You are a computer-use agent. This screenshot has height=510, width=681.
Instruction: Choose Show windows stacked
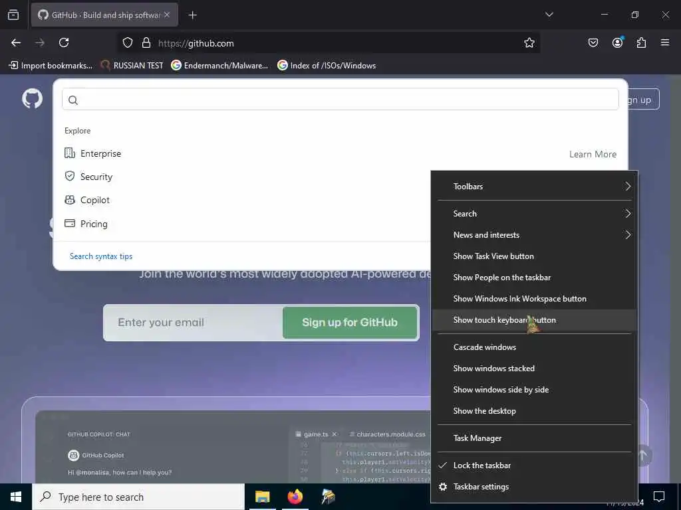535,368
